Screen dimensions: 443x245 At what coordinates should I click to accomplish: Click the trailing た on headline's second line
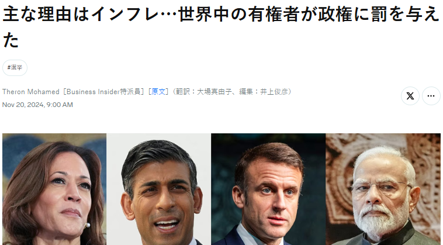[11, 40]
